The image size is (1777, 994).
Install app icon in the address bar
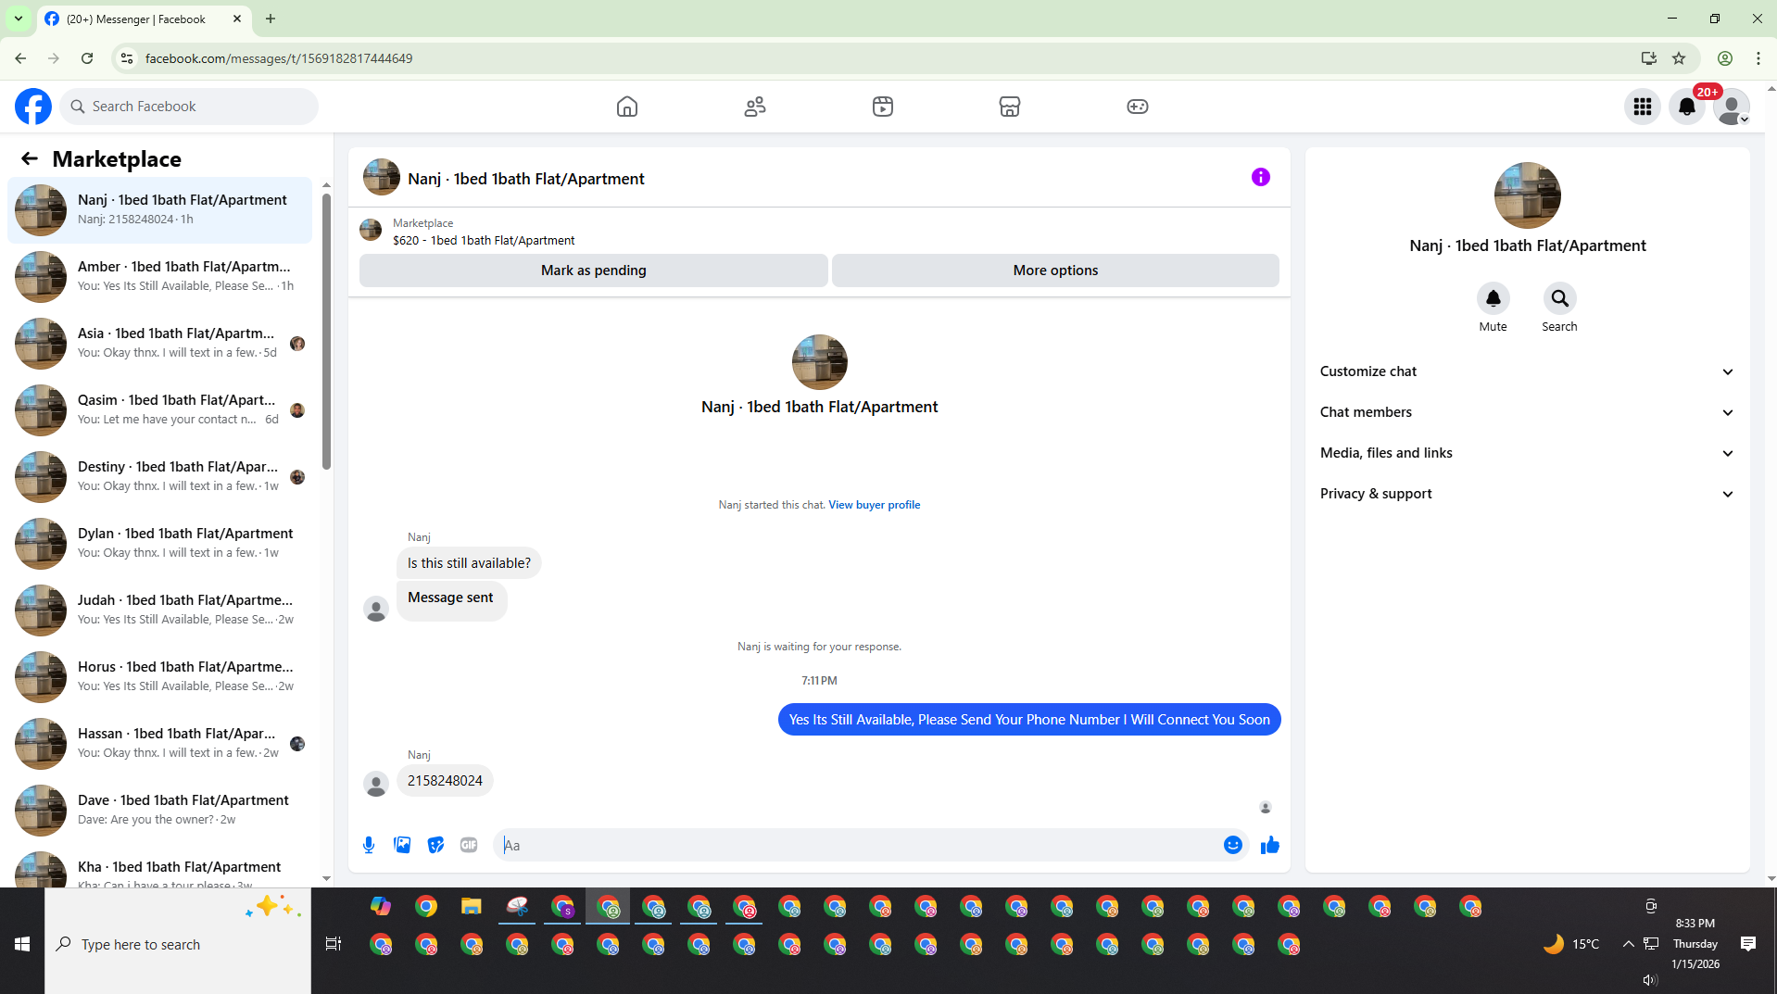[1648, 58]
